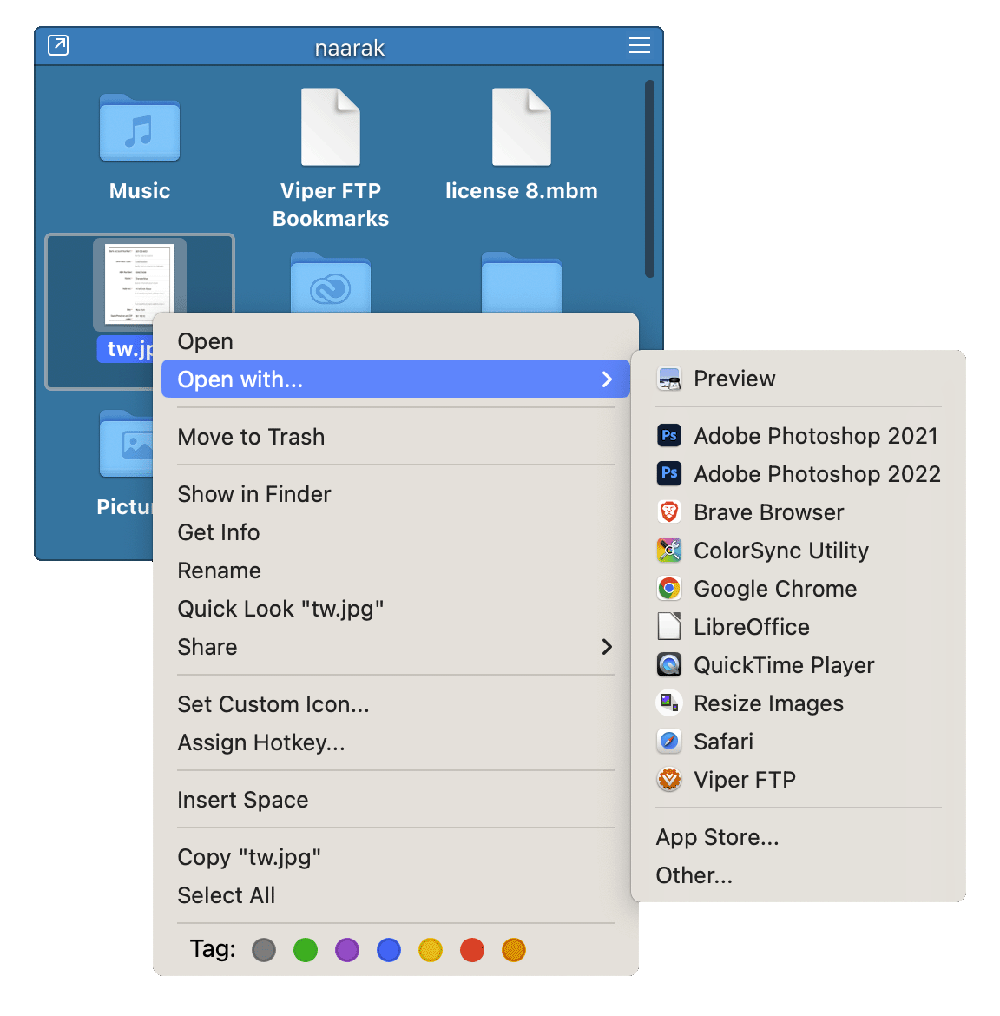This screenshot has height=1016, width=1000.
Task: Open the hamburger menu in naarak title bar
Action: [639, 45]
